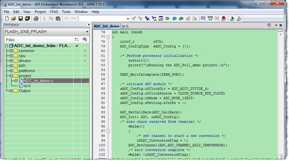This screenshot has height=161, width=289.
Task: Expand the ADC_Int_demo.c file node
Action: [16, 81]
